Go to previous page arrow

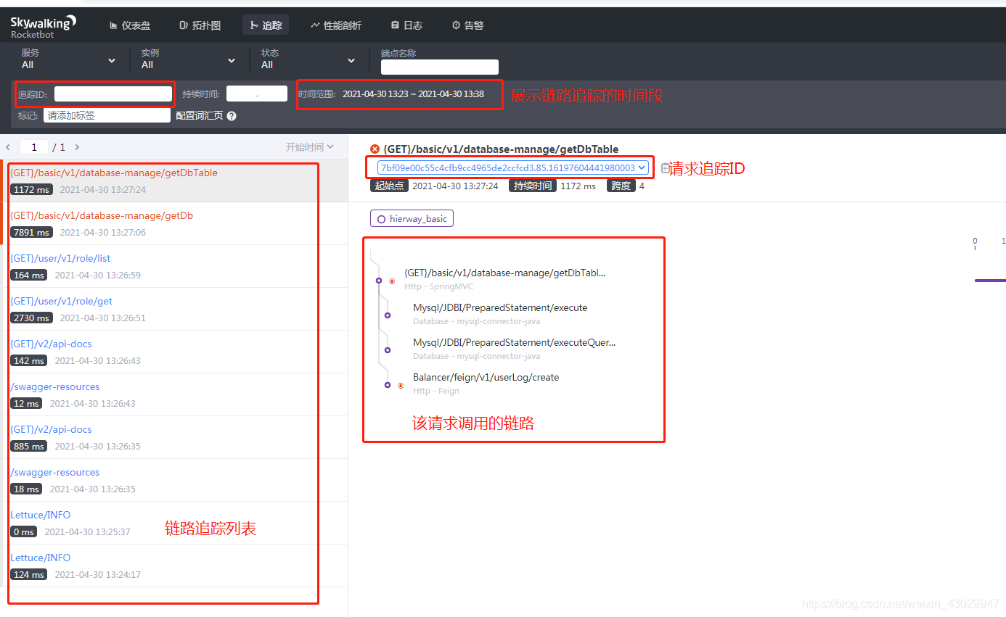[x=8, y=147]
